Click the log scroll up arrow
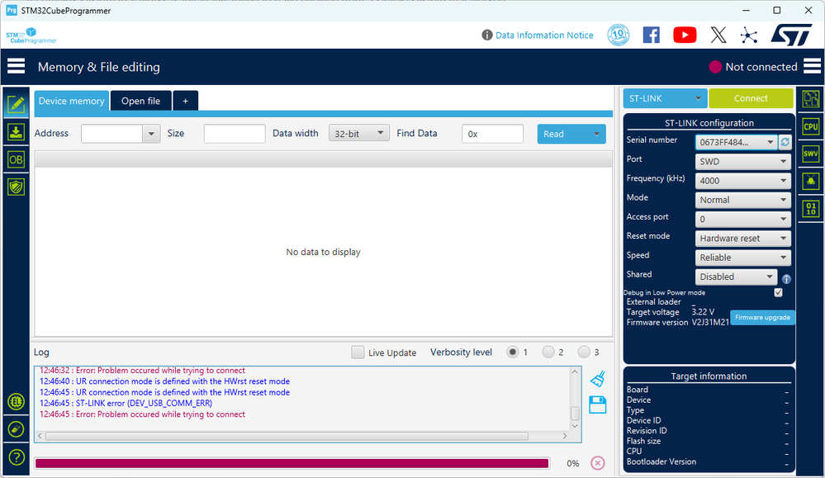Image resolution: width=825 pixels, height=478 pixels. pyautogui.click(x=575, y=372)
